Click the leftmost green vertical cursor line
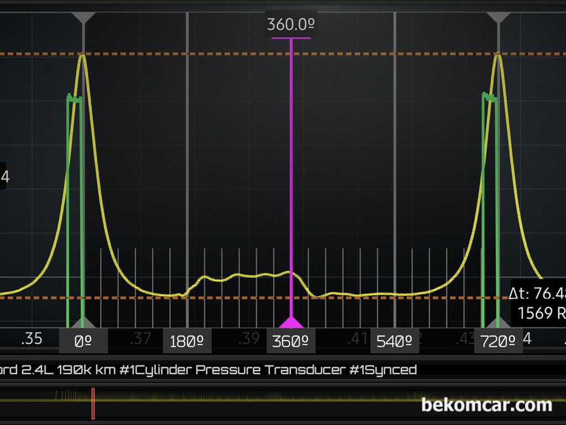 (67, 221)
